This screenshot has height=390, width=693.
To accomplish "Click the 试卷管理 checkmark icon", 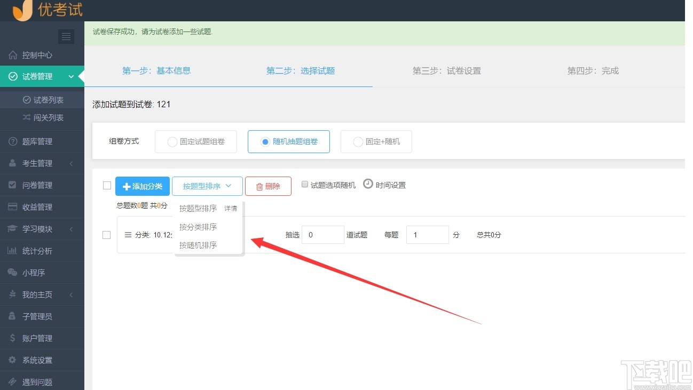I will pyautogui.click(x=13, y=77).
